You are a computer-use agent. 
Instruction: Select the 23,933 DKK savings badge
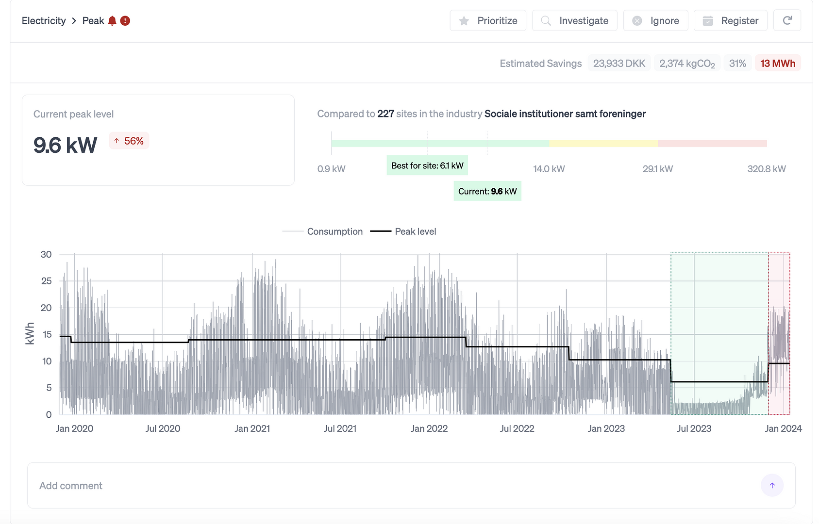[619, 64]
